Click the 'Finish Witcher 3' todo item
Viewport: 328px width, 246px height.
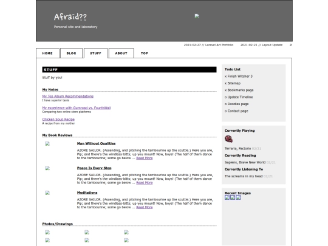(x=239, y=77)
